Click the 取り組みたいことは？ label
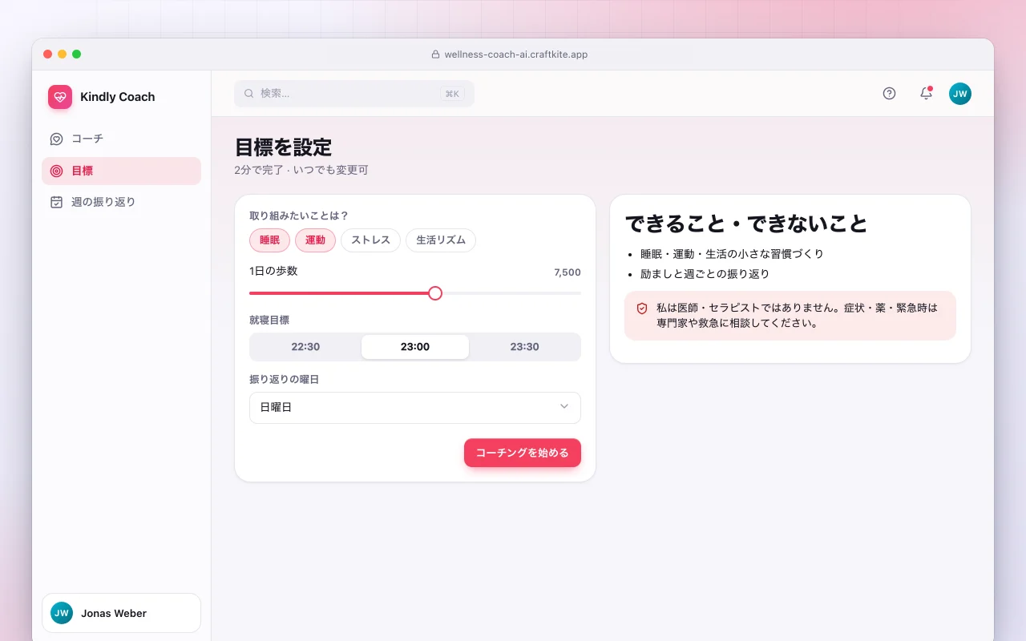Viewport: 1026px width, 641px height. pos(299,216)
